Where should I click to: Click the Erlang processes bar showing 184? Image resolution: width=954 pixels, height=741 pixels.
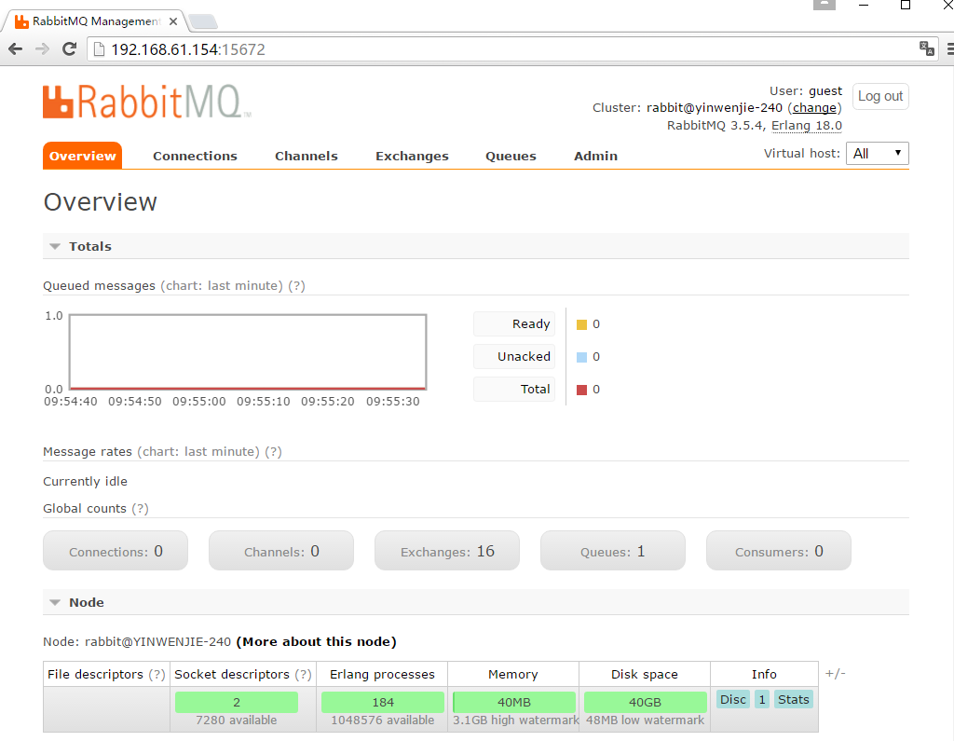383,702
